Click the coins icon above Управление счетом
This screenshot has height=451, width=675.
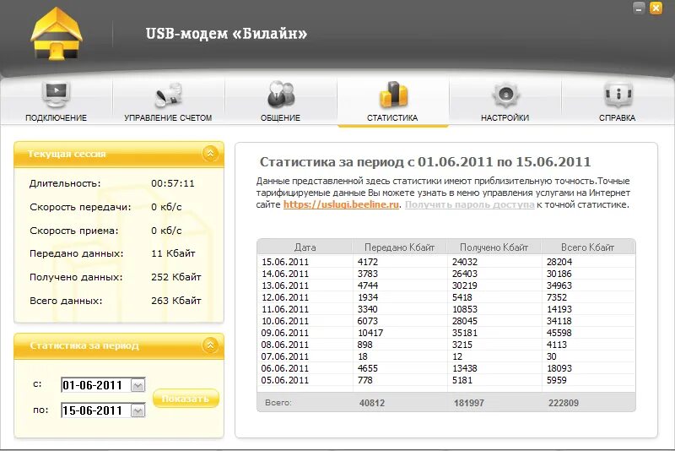coord(168,95)
